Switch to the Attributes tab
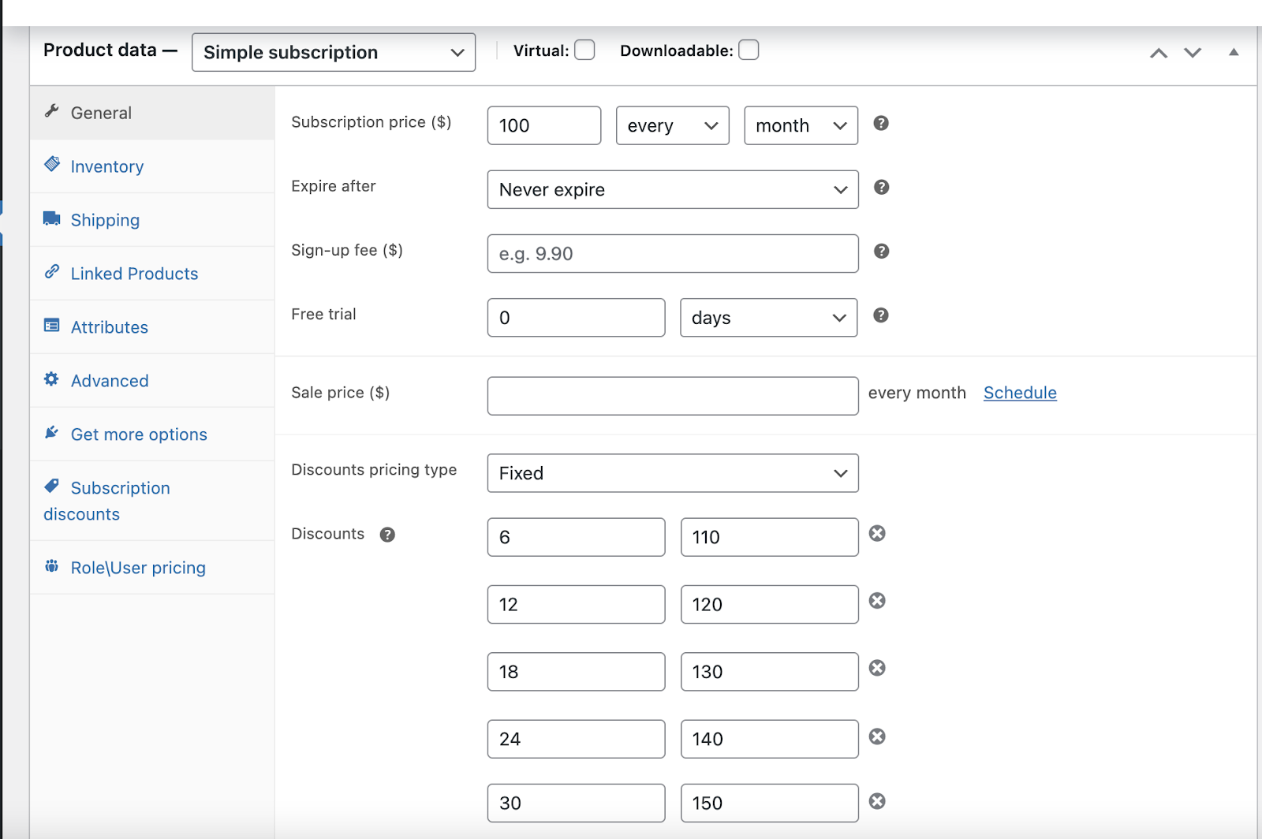The width and height of the screenshot is (1262, 839). coord(152,327)
